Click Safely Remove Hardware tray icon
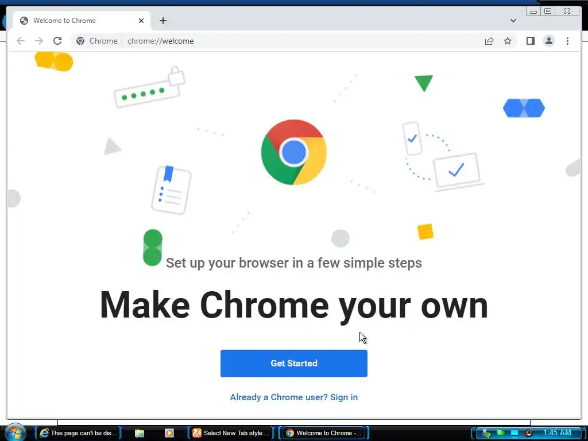588x441 pixels. click(486, 433)
